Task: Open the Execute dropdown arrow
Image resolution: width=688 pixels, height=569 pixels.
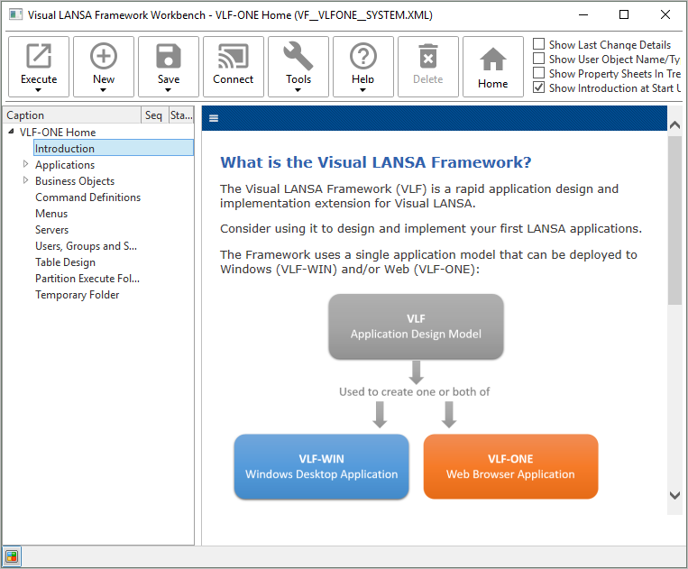Action: (x=38, y=90)
